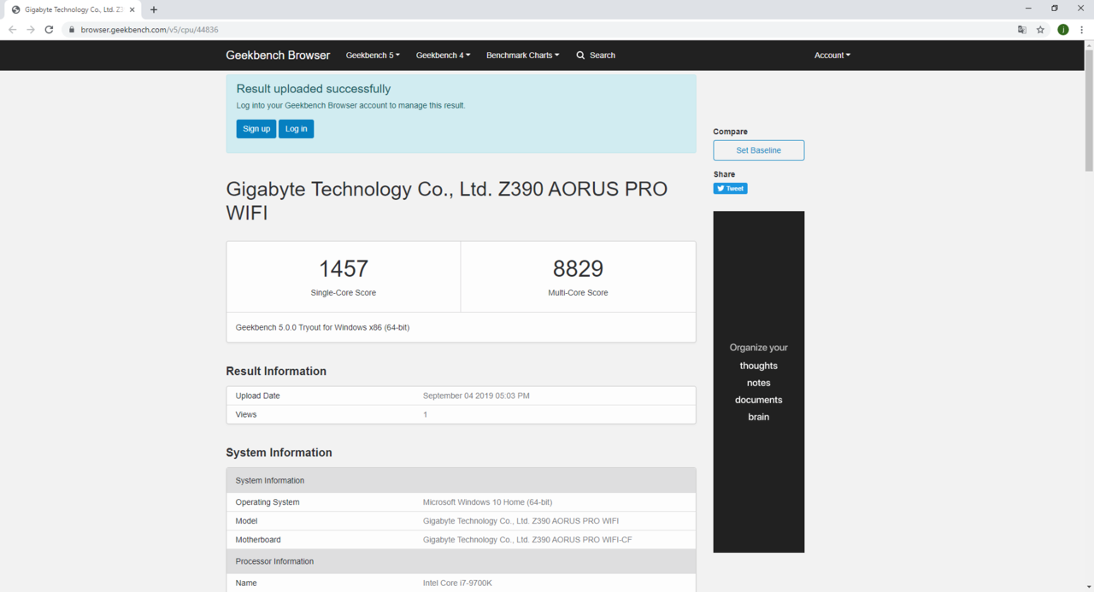This screenshot has width=1094, height=592.
Task: Open the translate page icon
Action: pyautogui.click(x=1021, y=30)
